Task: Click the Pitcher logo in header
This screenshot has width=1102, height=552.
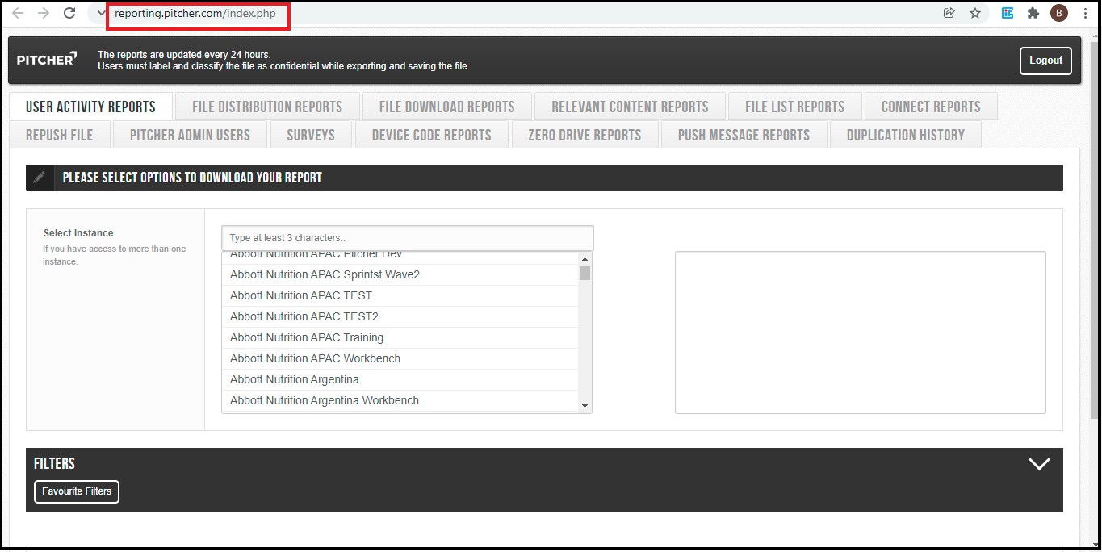Action: [47, 59]
